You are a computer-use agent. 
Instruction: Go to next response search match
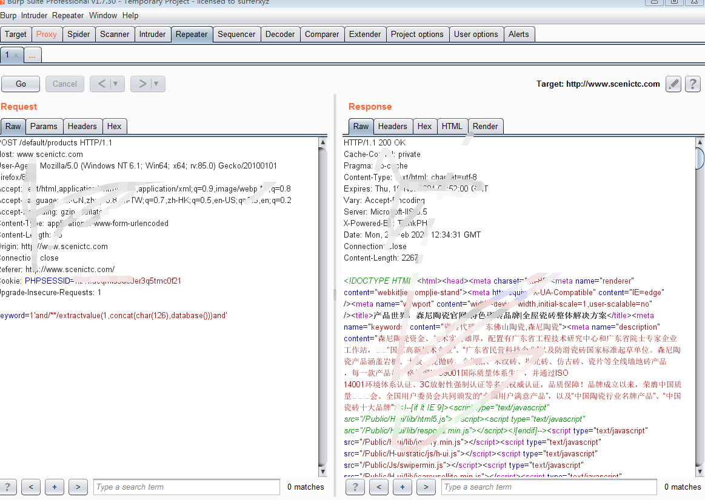tap(426, 487)
